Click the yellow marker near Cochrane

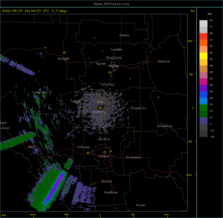coord(88,153)
